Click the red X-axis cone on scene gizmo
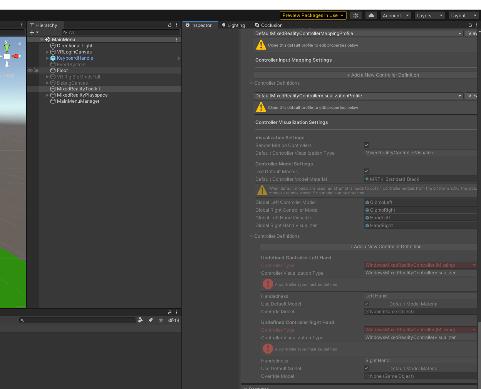This screenshot has width=481, height=389. coord(15,56)
